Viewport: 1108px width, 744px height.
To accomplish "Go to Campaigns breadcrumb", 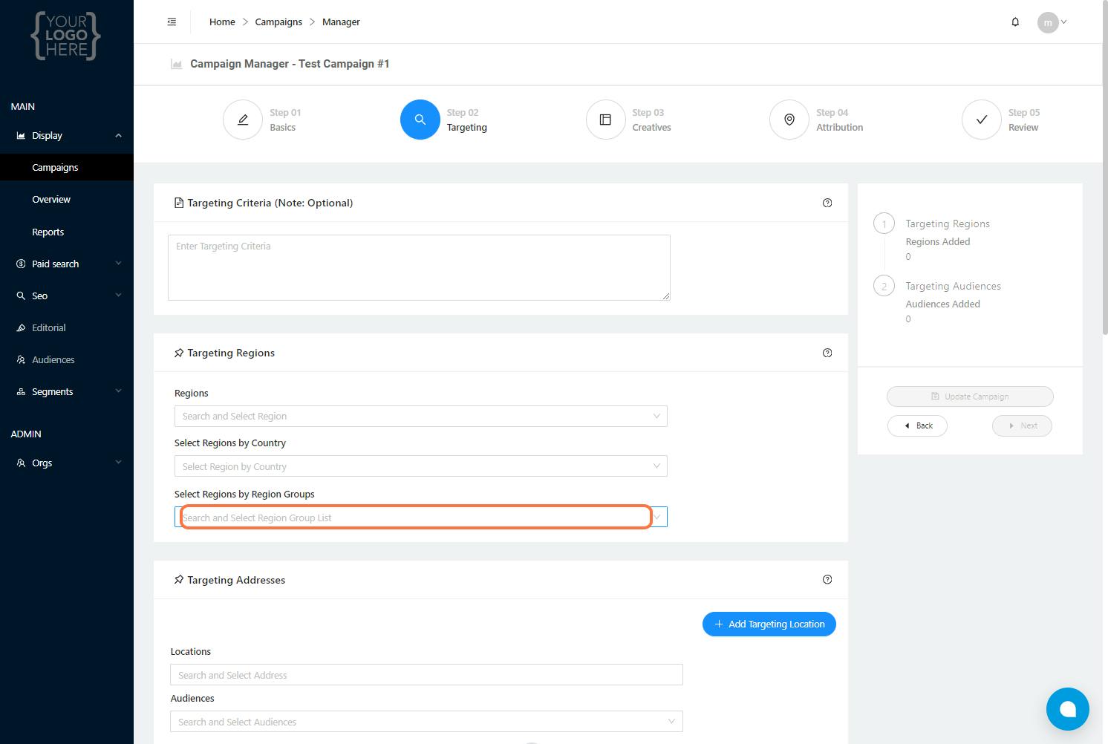I will tap(278, 22).
